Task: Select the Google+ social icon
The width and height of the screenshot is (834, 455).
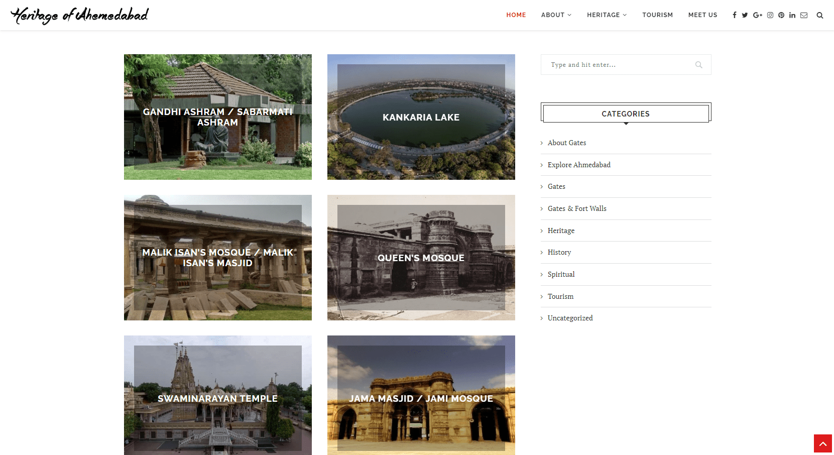Action: (757, 15)
